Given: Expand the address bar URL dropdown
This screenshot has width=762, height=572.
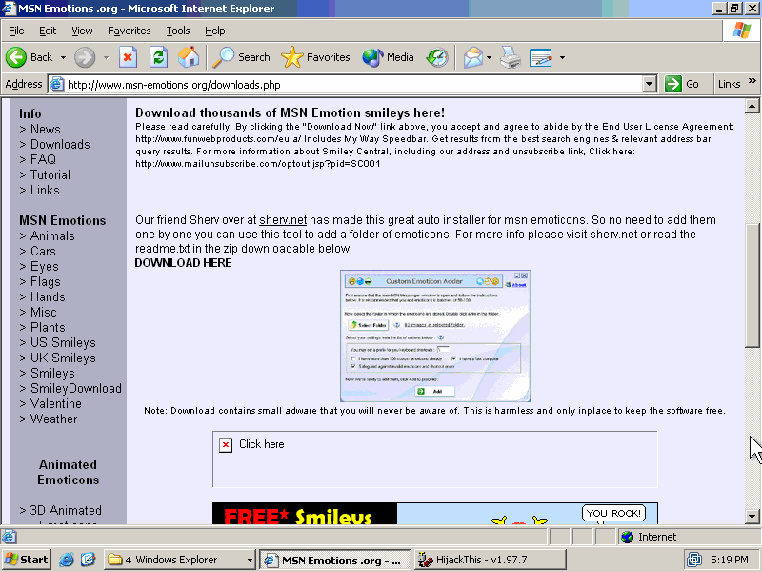Looking at the screenshot, I should click(x=650, y=84).
